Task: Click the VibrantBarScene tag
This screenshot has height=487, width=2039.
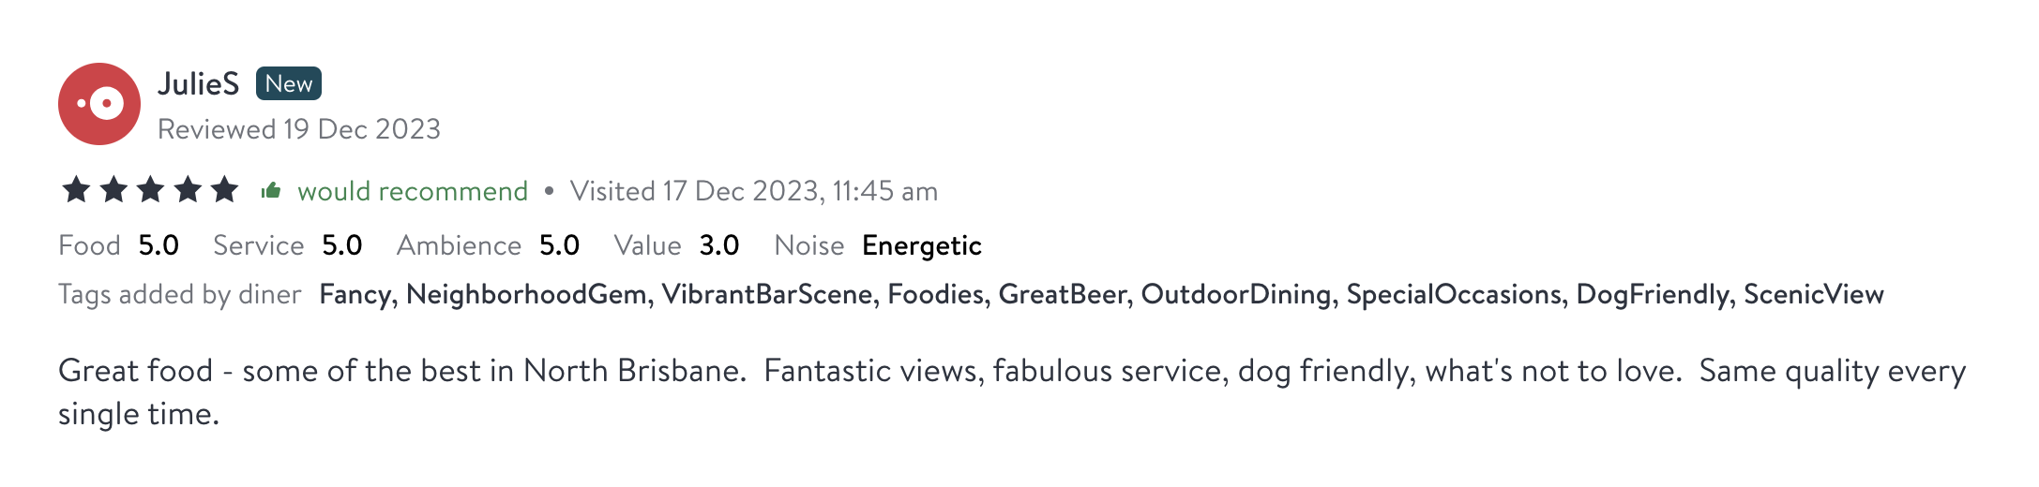Action: [766, 295]
